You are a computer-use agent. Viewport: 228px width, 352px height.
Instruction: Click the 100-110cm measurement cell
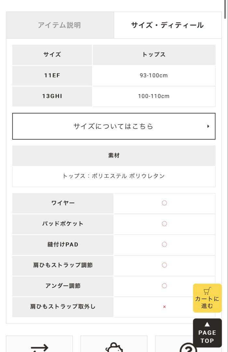click(x=154, y=96)
